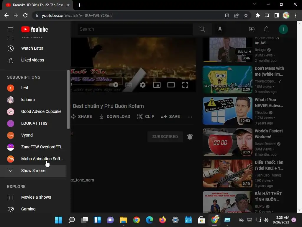Open Chrome profile avatar
This screenshot has height=227, width=302.
(286, 15)
